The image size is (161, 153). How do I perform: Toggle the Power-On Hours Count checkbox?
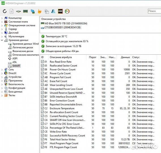[42, 69]
